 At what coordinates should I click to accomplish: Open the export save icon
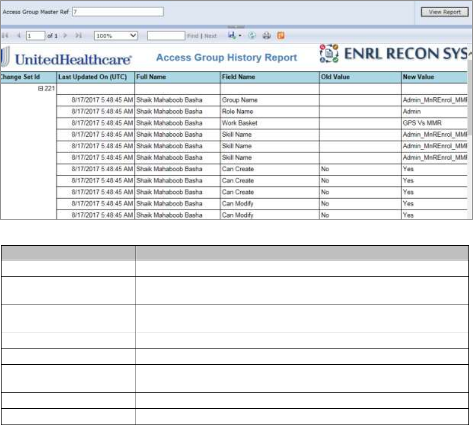pos(232,35)
